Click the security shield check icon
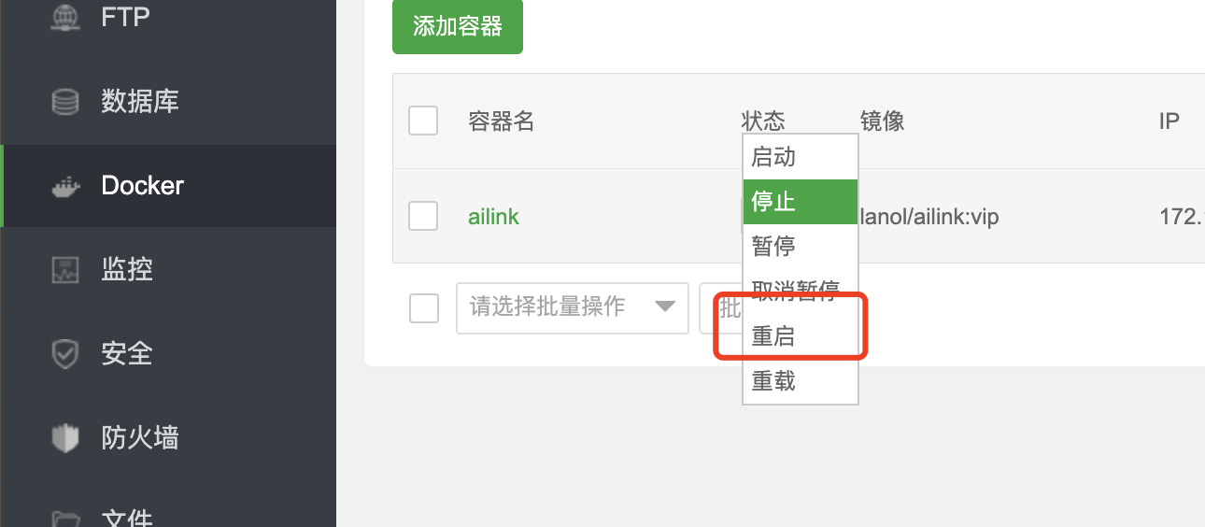 (64, 354)
